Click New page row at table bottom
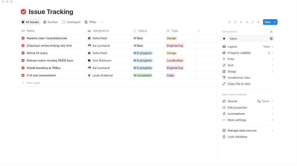Screen dimensions: 297x166 pos(33,83)
